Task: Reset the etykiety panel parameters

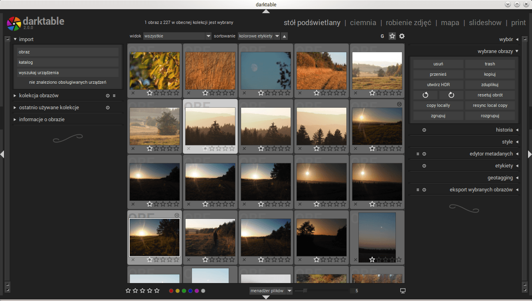Action: pos(424,166)
